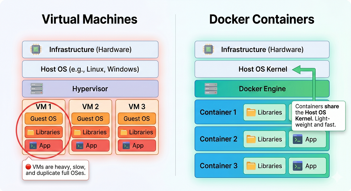
Task: Click the Libraries folder icon in VM 3
Action: (x=124, y=132)
